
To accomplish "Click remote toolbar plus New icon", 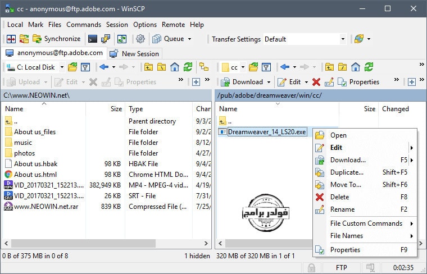I will tap(412, 82).
